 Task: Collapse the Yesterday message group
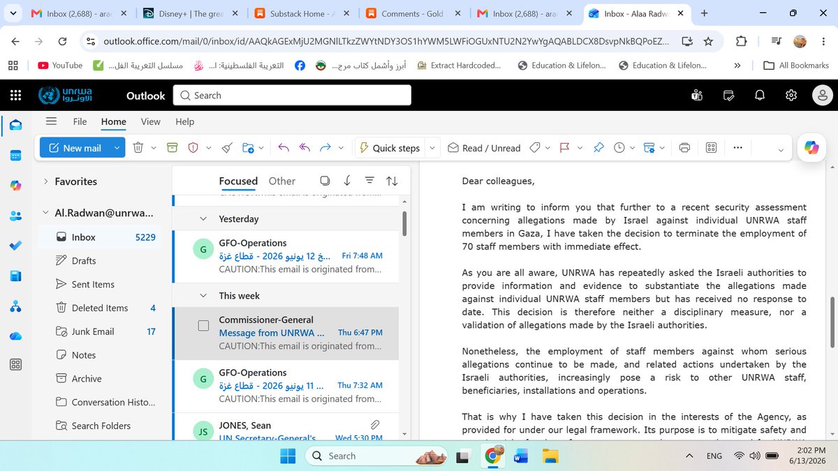203,219
